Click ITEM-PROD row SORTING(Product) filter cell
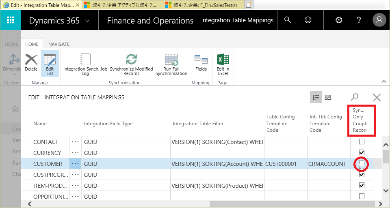Image resolution: width=390 pixels, height=208 pixels. tap(217, 185)
